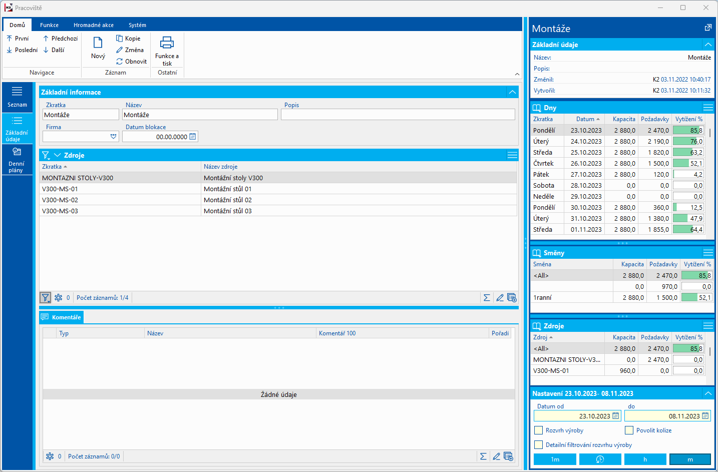
Task: Click the 1m time scale button
Action: [x=555, y=459]
